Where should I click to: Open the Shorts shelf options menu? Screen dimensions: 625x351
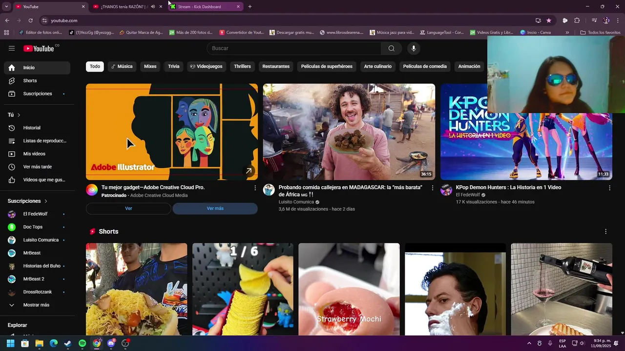606,232
